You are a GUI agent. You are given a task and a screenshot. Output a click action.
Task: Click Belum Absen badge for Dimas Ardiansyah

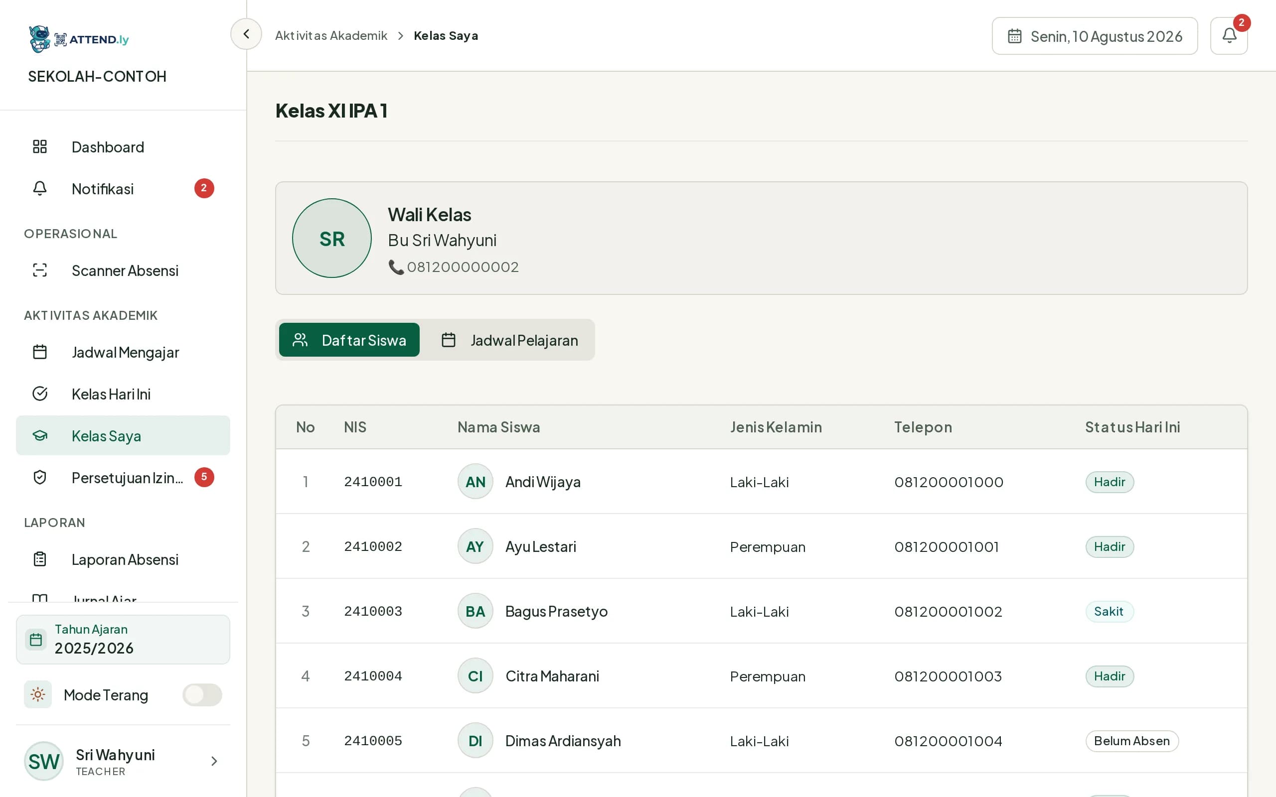click(x=1132, y=741)
